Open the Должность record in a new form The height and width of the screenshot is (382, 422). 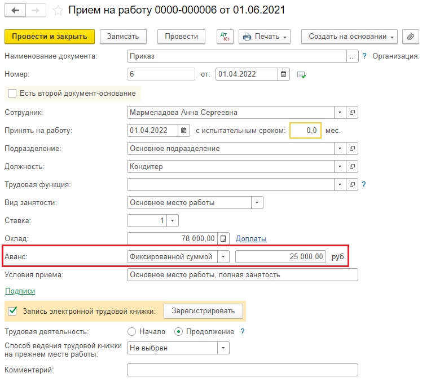[352, 166]
